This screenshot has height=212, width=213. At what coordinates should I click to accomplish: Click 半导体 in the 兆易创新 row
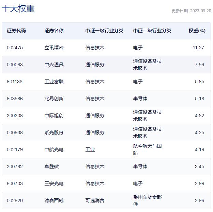140,99
